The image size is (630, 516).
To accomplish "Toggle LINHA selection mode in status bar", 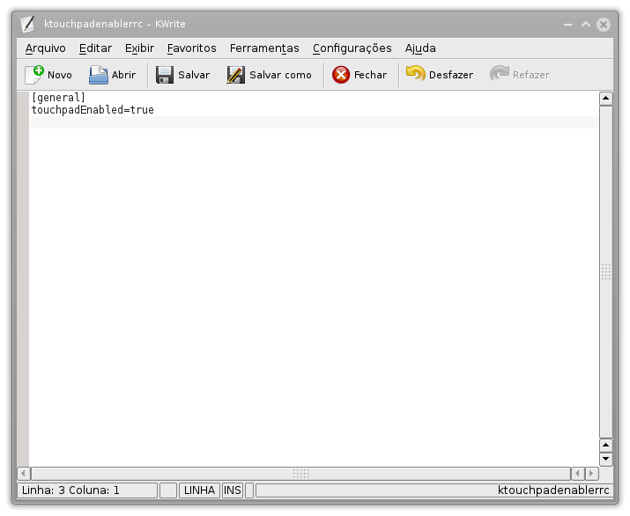I will tap(199, 490).
